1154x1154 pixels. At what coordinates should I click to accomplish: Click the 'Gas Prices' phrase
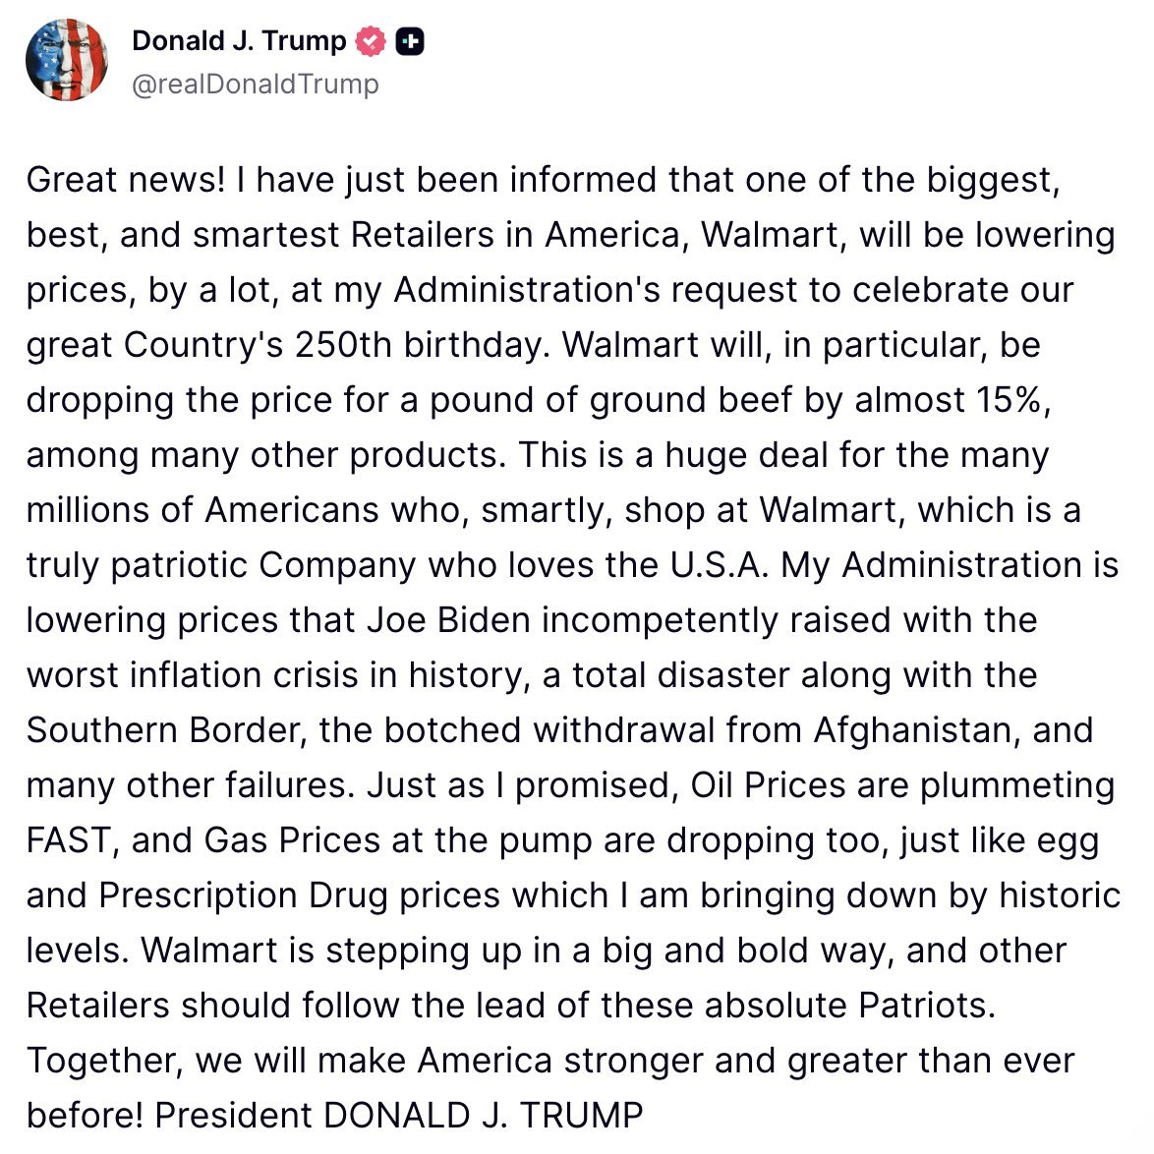point(291,839)
